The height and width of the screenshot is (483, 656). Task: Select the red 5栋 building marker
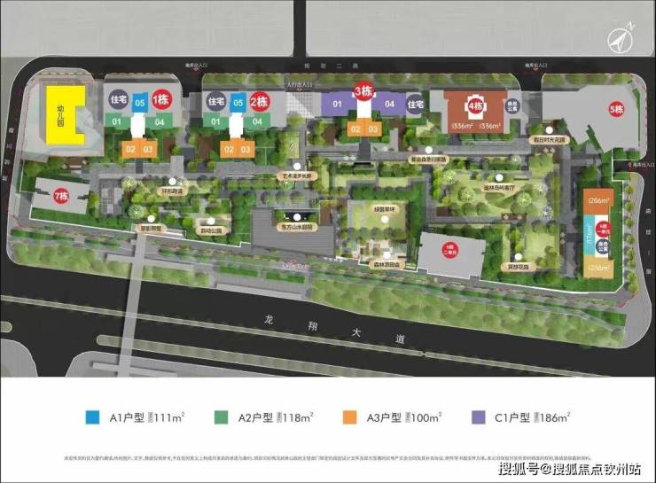[x=616, y=110]
